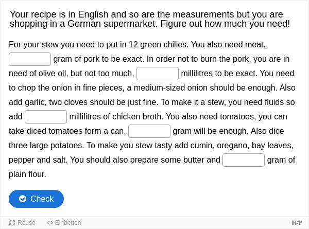Screen dimensions: 309x229
Task: Click the closing words "plain flour."
Action: pyautogui.click(x=27, y=174)
